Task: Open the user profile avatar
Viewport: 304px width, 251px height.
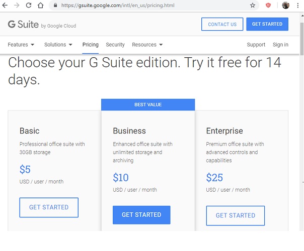Action: click(x=285, y=5)
